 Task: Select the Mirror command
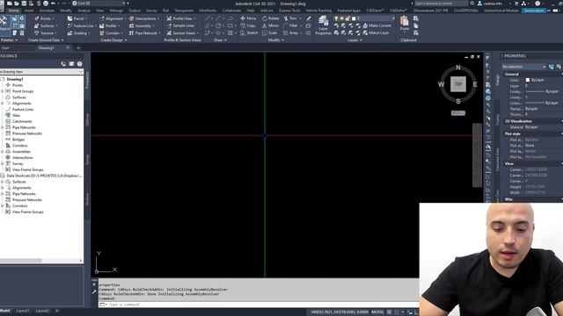[270, 25]
